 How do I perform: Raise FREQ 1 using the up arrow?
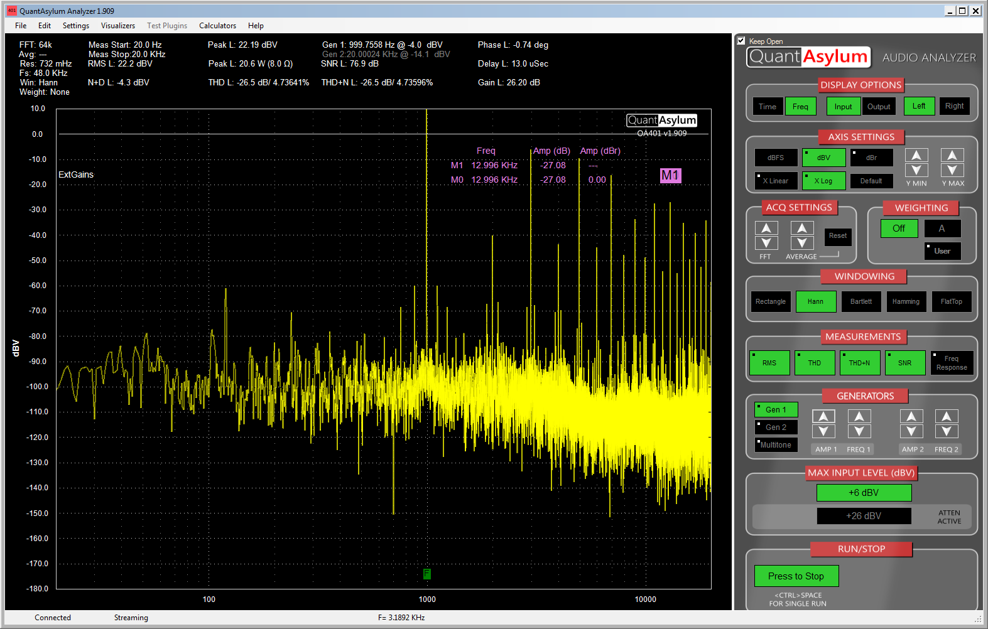pyautogui.click(x=859, y=416)
